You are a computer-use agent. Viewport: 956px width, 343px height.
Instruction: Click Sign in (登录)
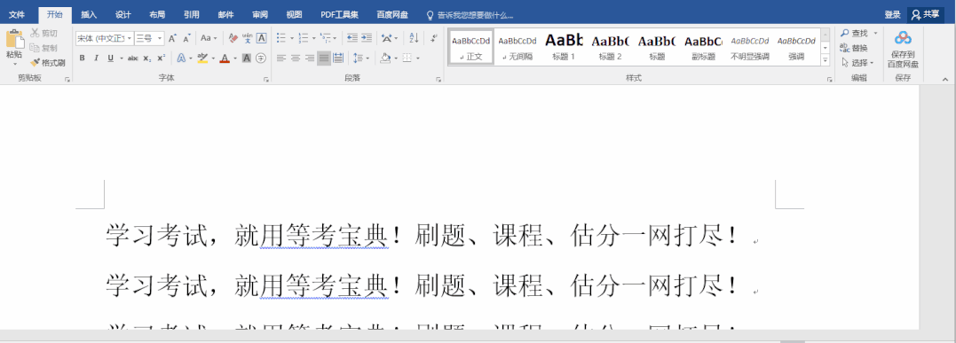[x=893, y=14]
